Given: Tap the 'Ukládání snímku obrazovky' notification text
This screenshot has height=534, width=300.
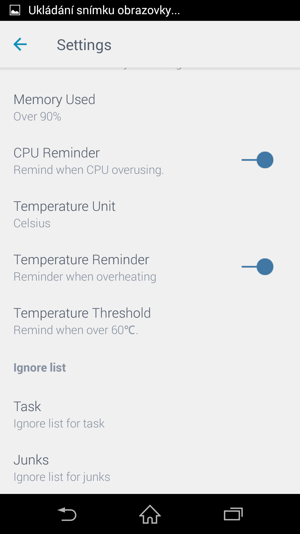Looking at the screenshot, I should (x=104, y=11).
